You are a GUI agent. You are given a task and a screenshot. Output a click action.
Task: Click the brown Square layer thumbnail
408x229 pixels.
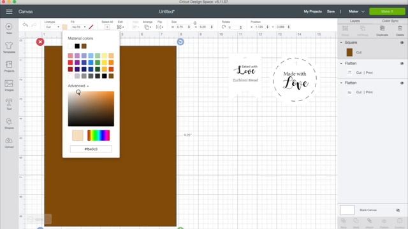tap(349, 52)
